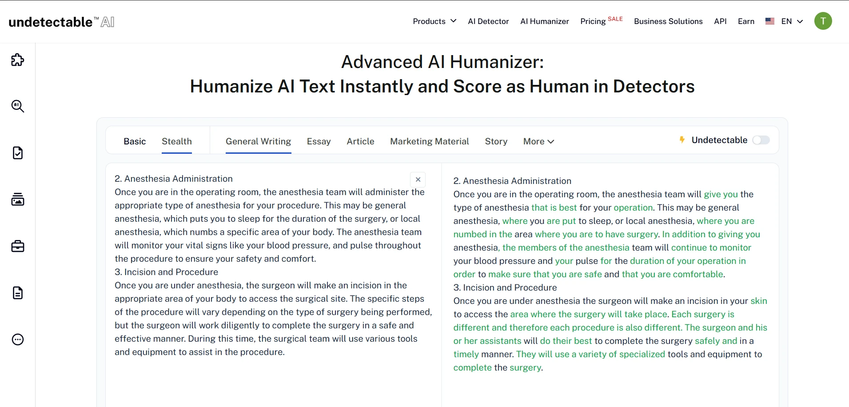
Task: Switch to the Story tab
Action: pos(496,141)
